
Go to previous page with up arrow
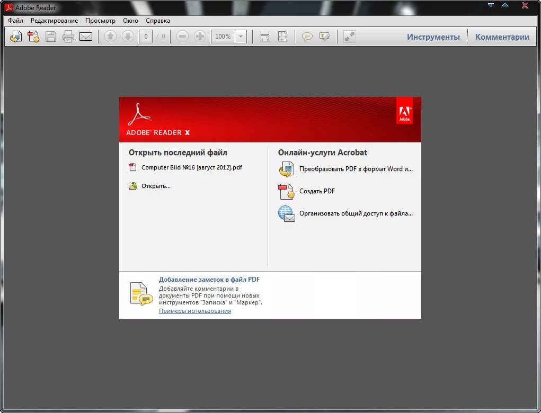tap(110, 36)
